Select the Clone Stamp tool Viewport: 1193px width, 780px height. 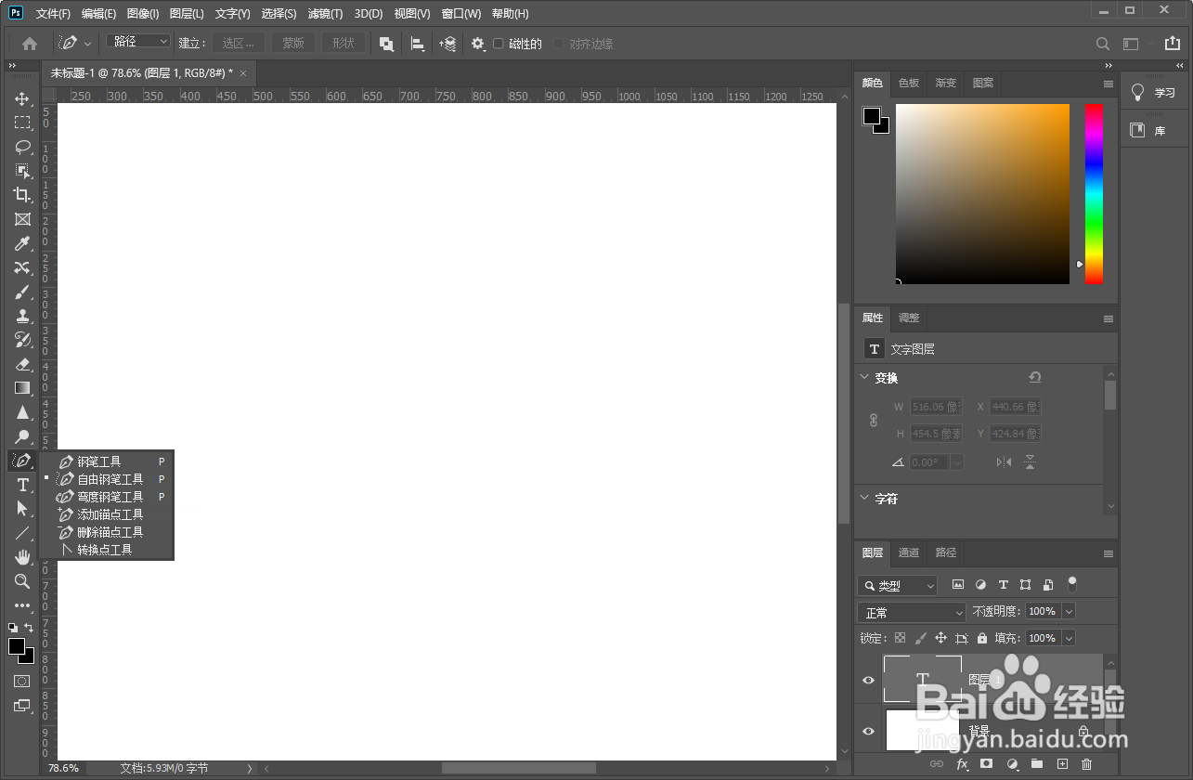22,316
